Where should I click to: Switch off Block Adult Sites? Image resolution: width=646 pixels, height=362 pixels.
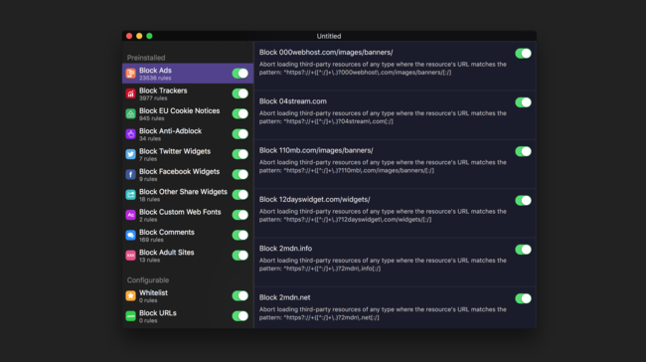click(241, 256)
